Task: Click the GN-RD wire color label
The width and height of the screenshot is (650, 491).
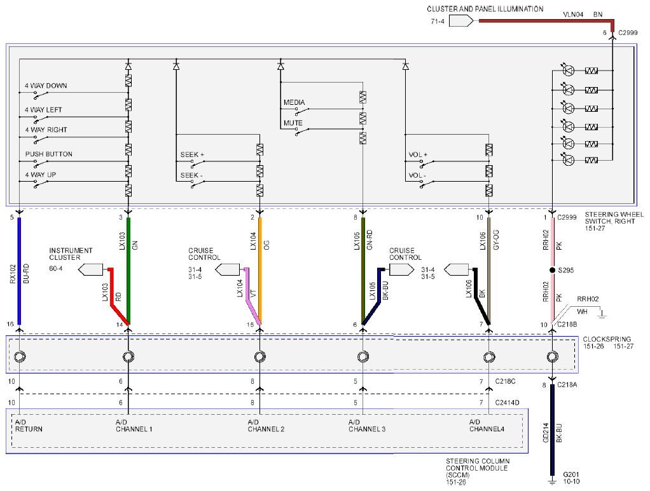Action: click(370, 240)
